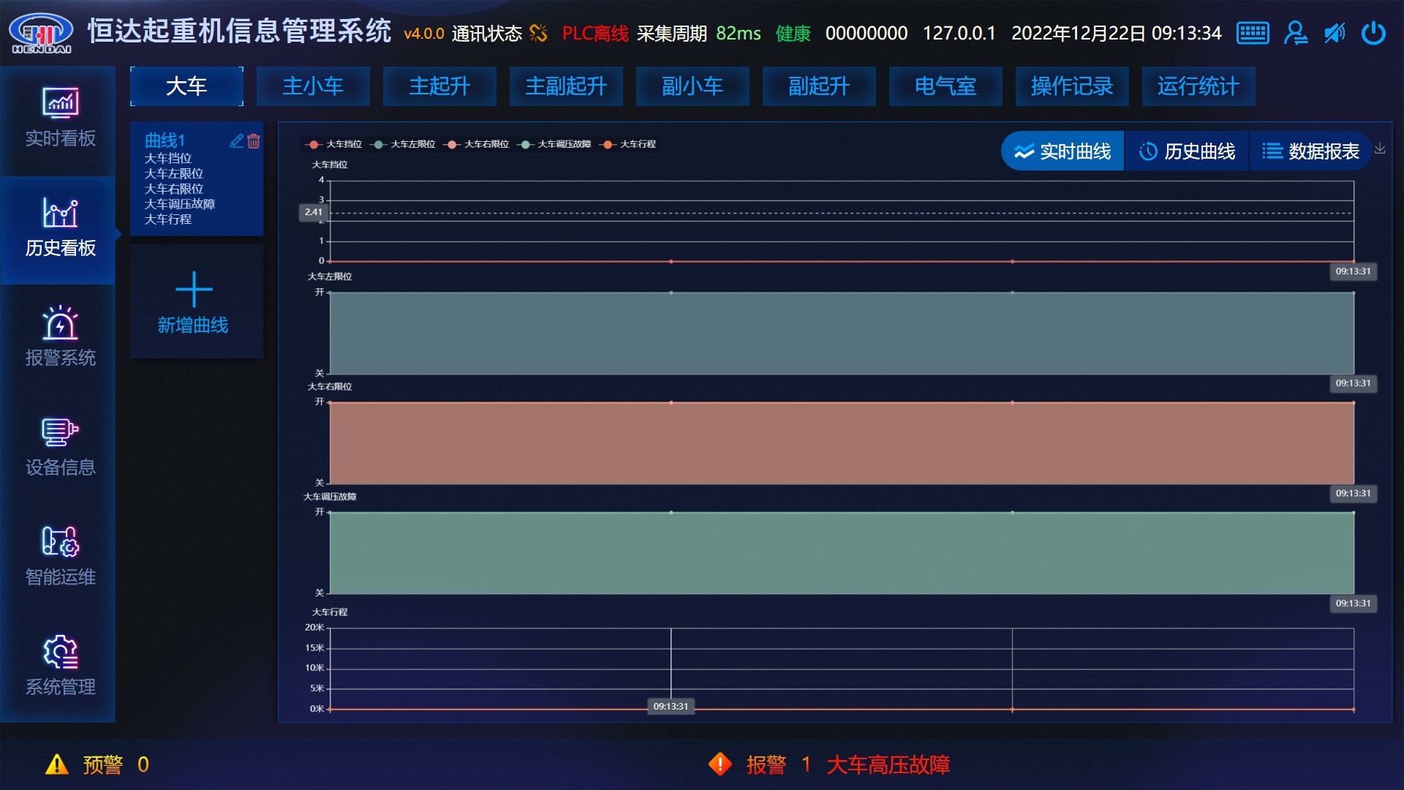Screen dimensions: 1404x790
Task: Click the chart download icon
Action: (x=1380, y=148)
